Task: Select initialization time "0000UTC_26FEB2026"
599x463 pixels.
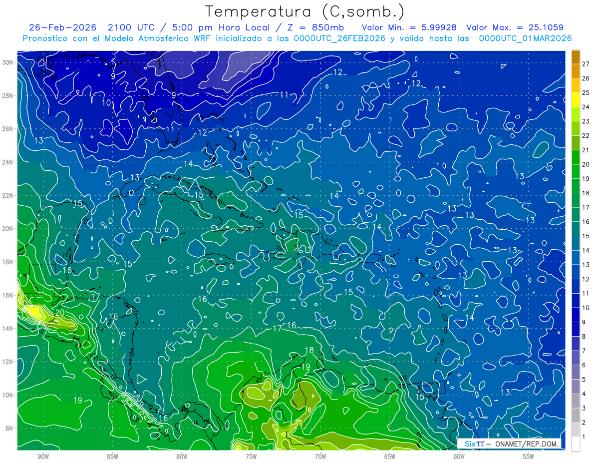Action: 339,38
